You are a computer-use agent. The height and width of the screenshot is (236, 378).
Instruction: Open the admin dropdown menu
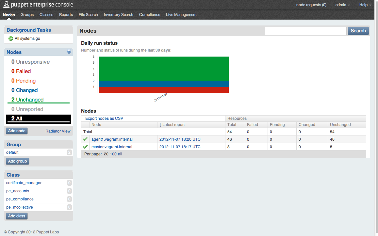pos(343,5)
